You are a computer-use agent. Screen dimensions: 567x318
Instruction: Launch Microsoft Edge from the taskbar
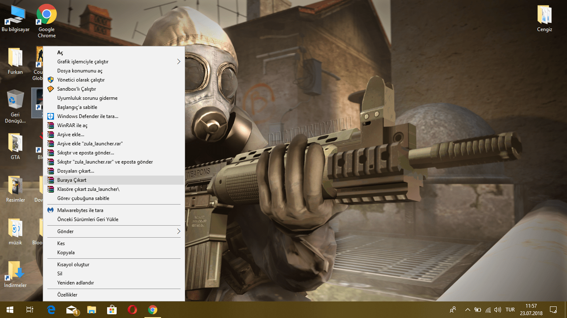(51, 310)
